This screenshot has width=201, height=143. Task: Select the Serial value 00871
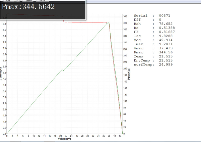(164, 16)
